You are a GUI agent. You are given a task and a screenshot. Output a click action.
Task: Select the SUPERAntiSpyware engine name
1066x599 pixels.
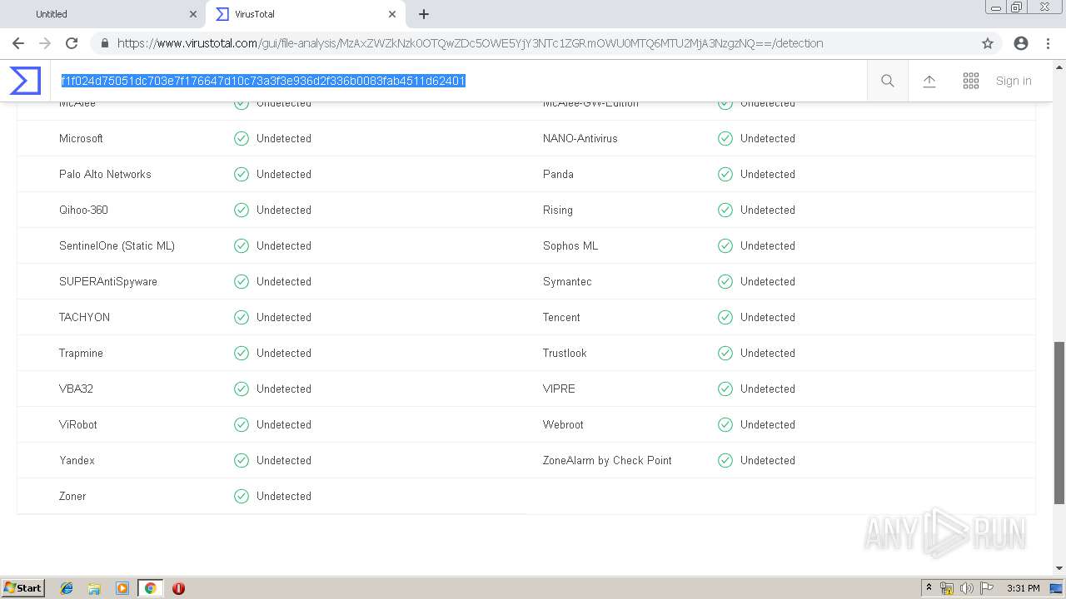108,281
